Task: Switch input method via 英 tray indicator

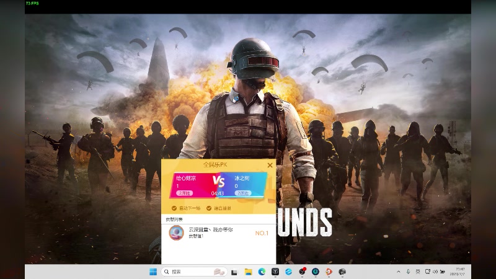Action: tap(418, 272)
